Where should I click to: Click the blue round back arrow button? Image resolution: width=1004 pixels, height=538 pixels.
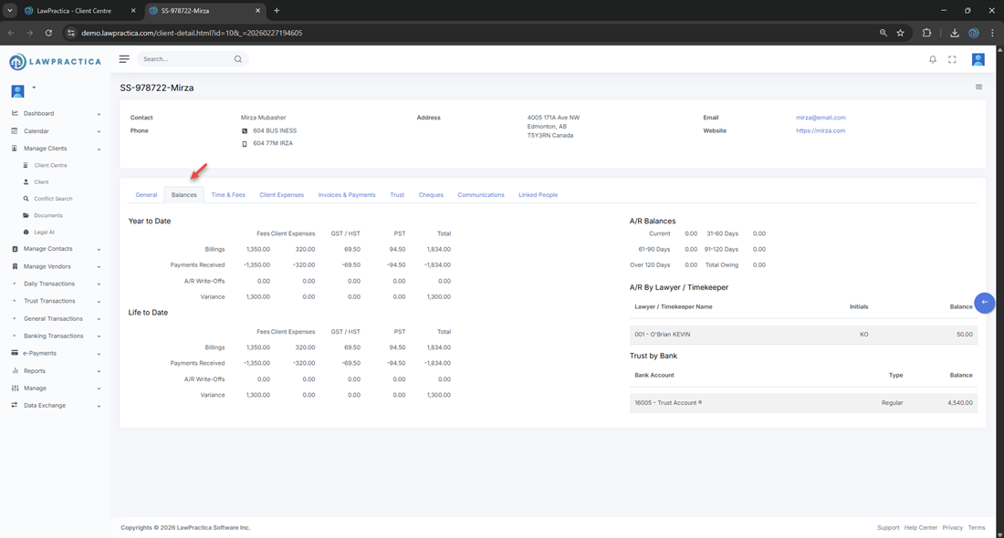coord(984,303)
